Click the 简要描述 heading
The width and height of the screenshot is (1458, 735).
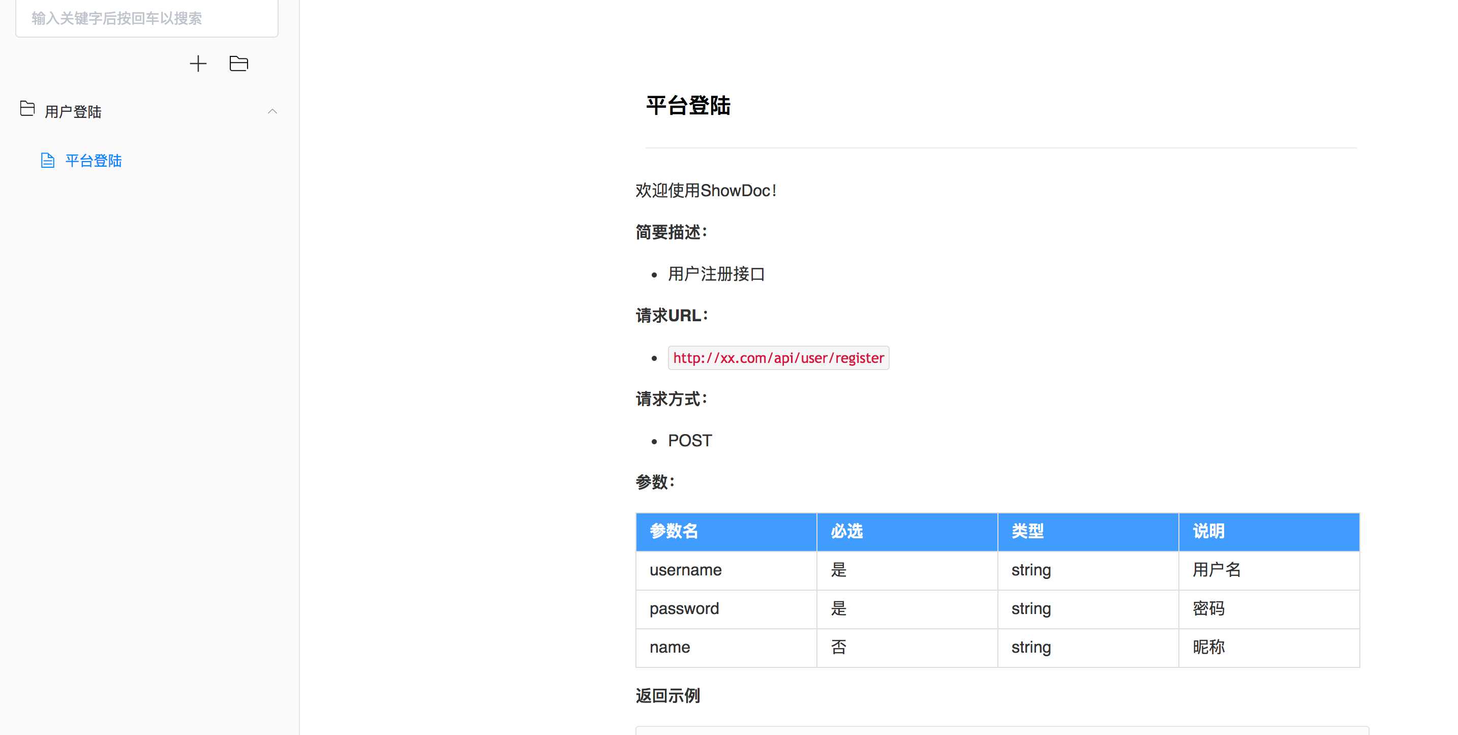(671, 232)
